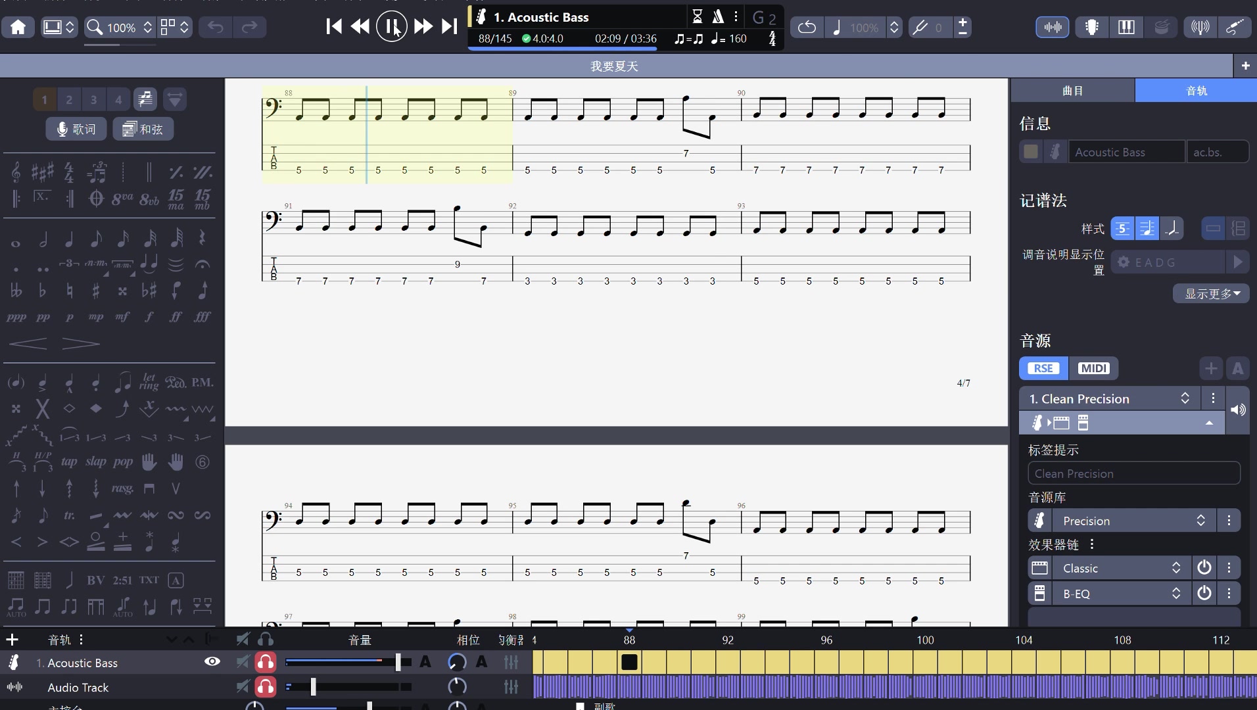Toggle the count-in hourglass icon
The height and width of the screenshot is (710, 1257).
click(x=698, y=16)
